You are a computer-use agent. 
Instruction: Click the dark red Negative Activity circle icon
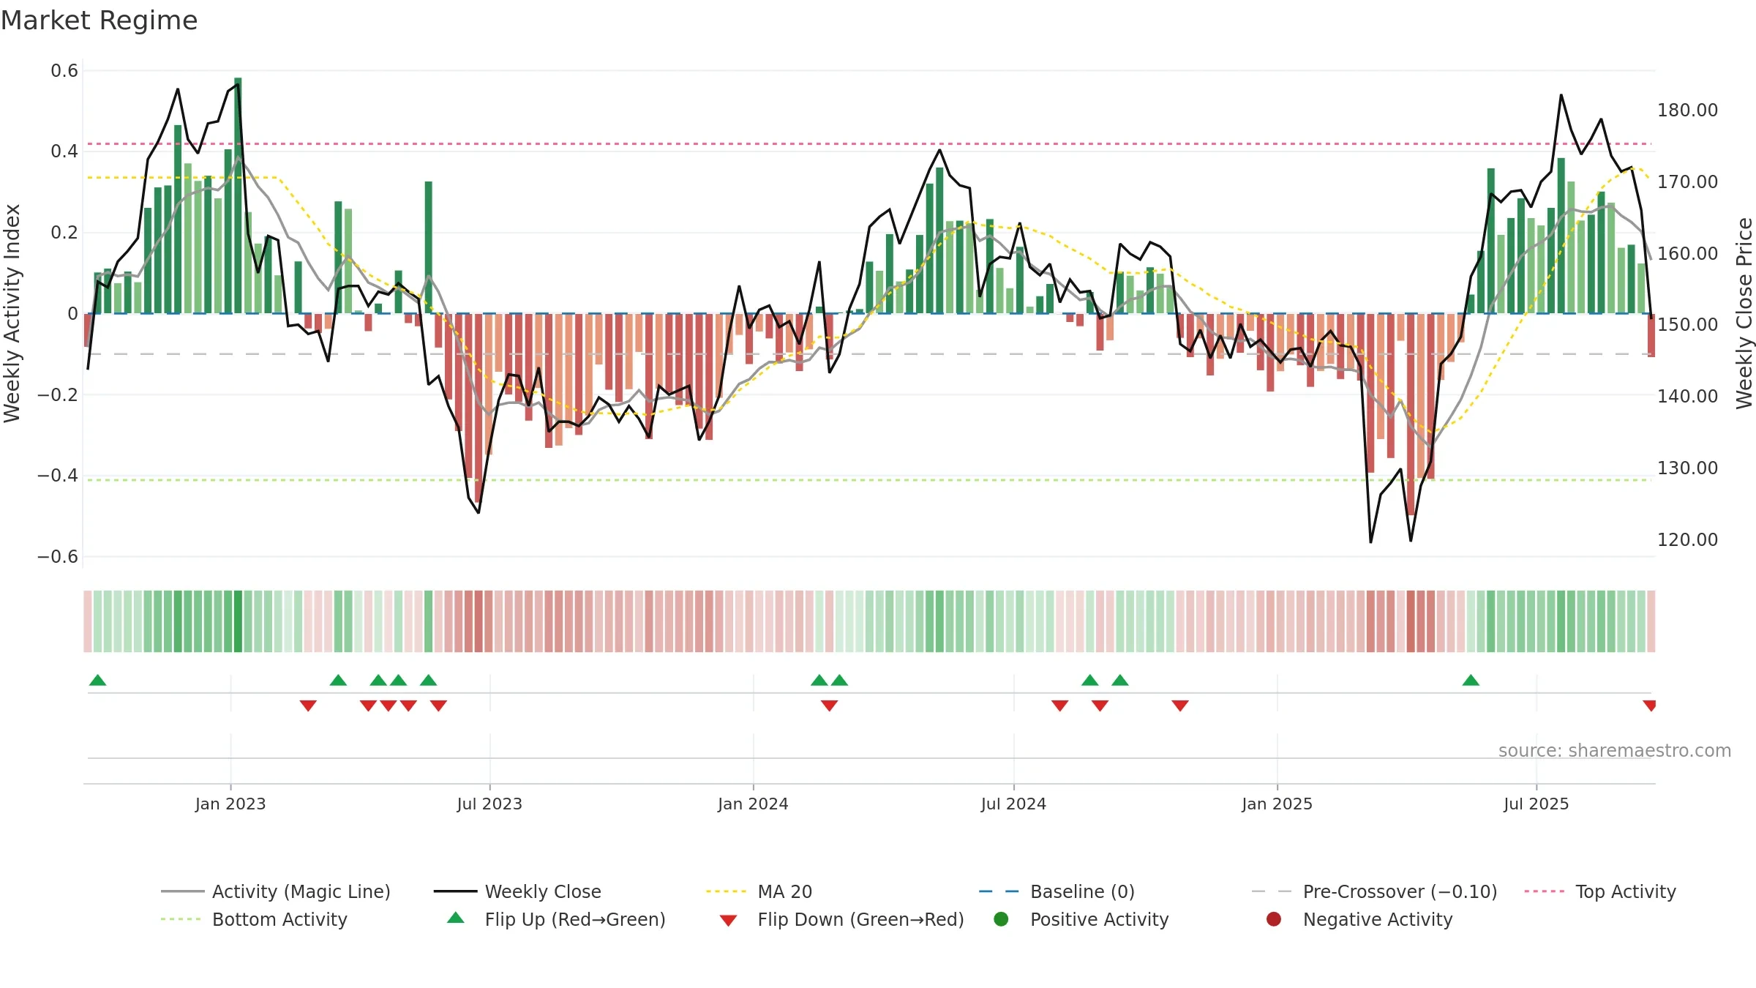click(x=1274, y=918)
